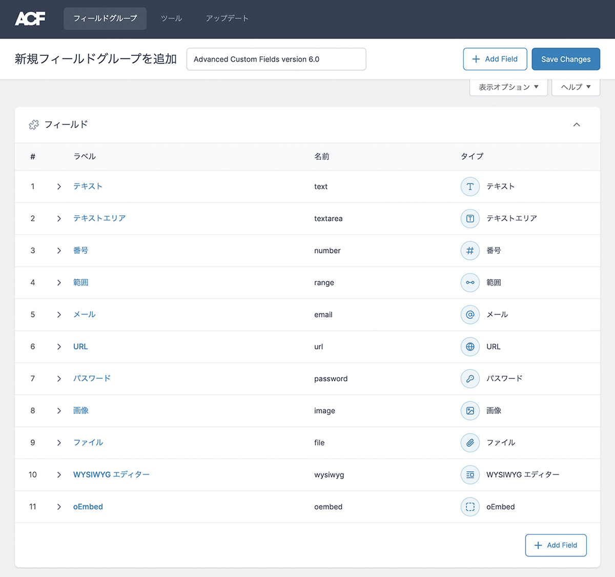This screenshot has height=577, width=615.
Task: Click the bottom Add Field button
Action: (556, 545)
